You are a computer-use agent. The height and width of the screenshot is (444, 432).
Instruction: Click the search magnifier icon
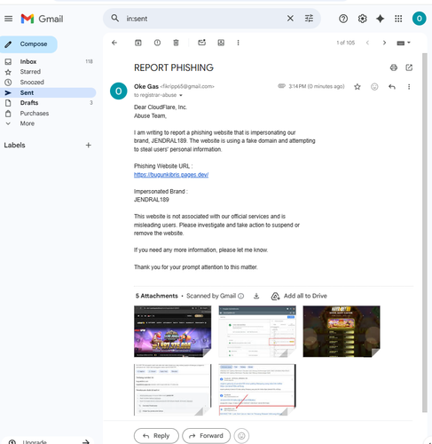115,19
